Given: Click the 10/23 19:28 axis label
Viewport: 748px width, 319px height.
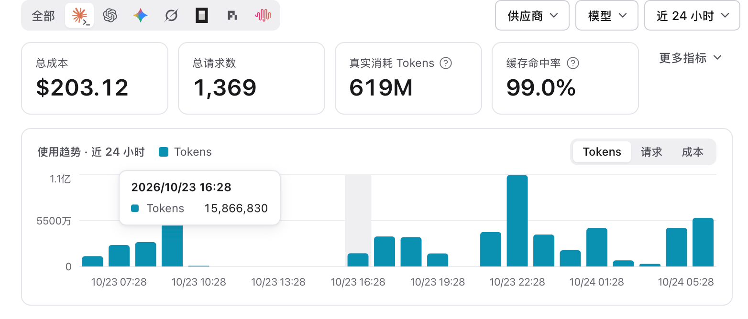Looking at the screenshot, I should point(438,282).
